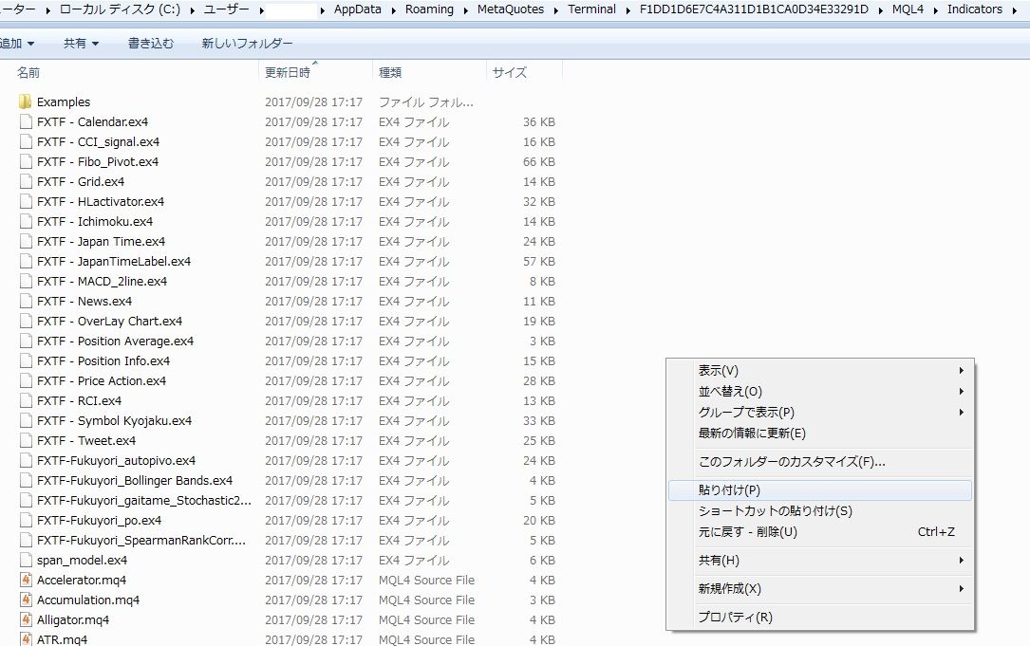Select the FXTF - News.ex4 file icon
The height and width of the screenshot is (646, 1030).
click(x=26, y=301)
